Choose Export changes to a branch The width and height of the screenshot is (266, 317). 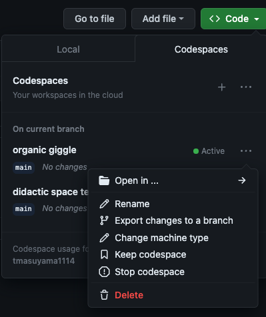(174, 220)
